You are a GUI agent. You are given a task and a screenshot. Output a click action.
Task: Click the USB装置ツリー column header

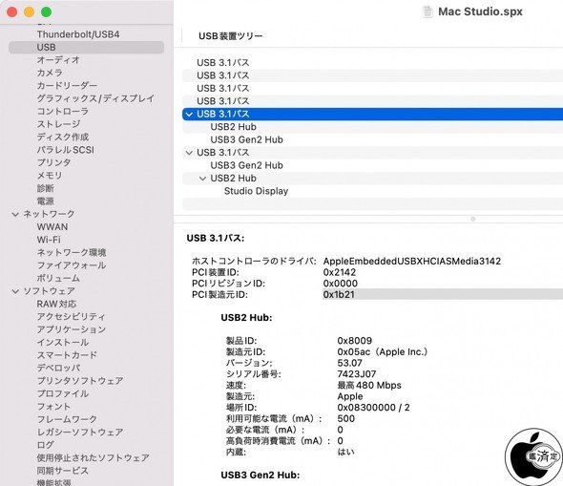click(231, 36)
